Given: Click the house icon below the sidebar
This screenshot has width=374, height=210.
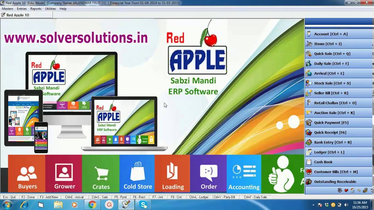Looking at the screenshot, I should pyautogui.click(x=353, y=190).
